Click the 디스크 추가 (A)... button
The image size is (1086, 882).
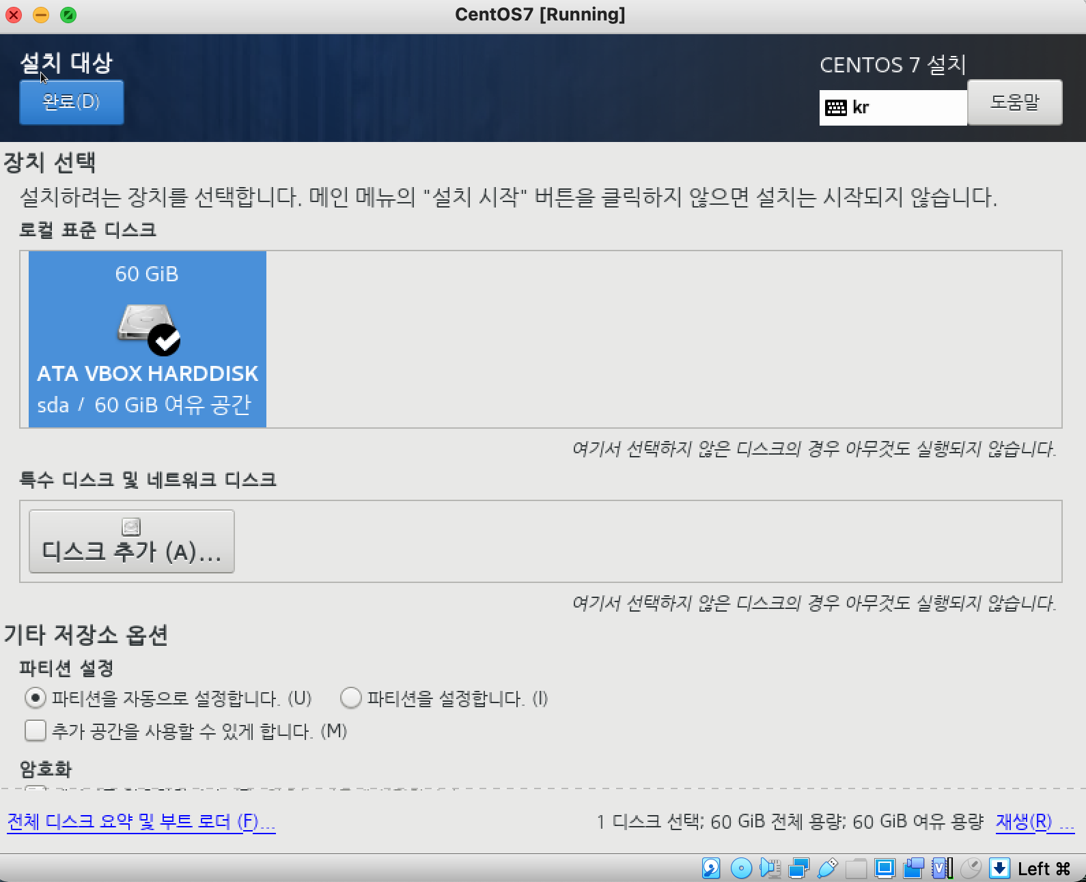pyautogui.click(x=132, y=541)
